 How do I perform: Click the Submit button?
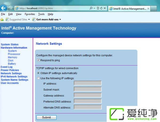click(x=46, y=117)
